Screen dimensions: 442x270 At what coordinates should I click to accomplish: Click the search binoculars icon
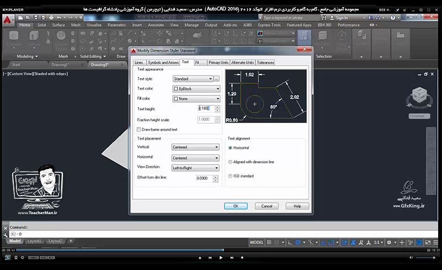point(324,18)
